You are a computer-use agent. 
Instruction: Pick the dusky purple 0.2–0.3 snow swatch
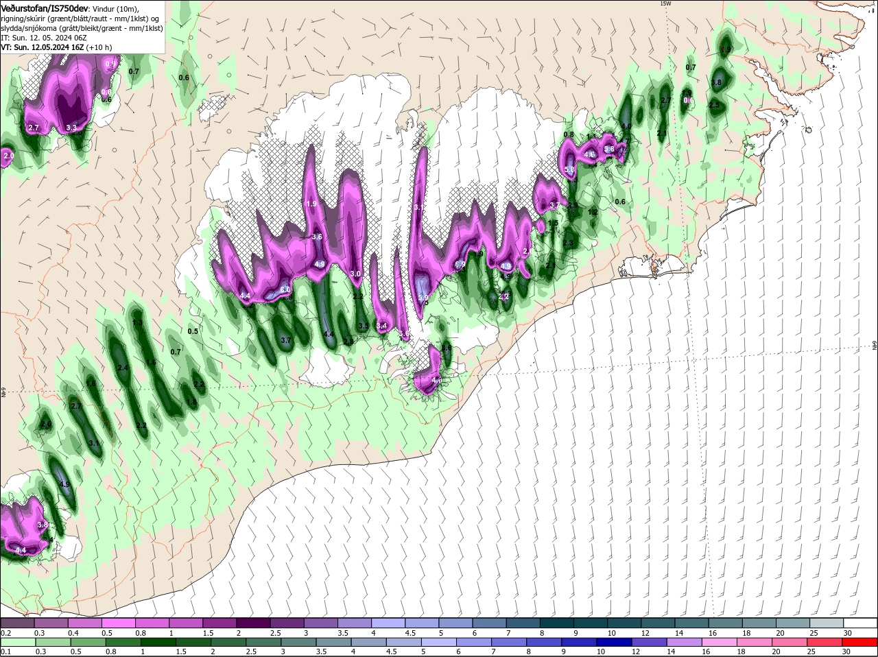(16, 623)
